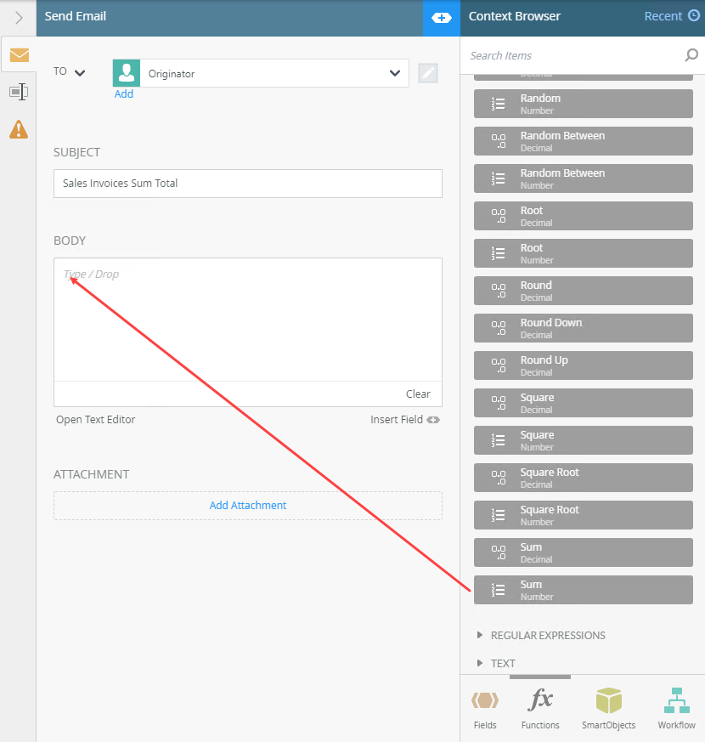This screenshot has height=742, width=705.
Task: Click the Insert Field tag icon
Action: click(x=433, y=420)
